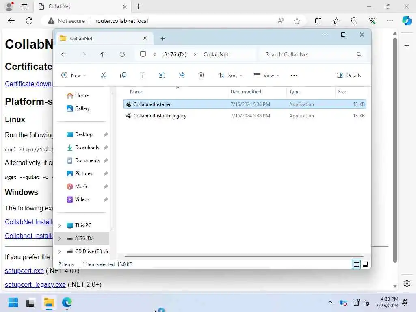Screen dimensions: 416x312
Task: Open Gallery in navigation pane
Action: [x=82, y=108]
